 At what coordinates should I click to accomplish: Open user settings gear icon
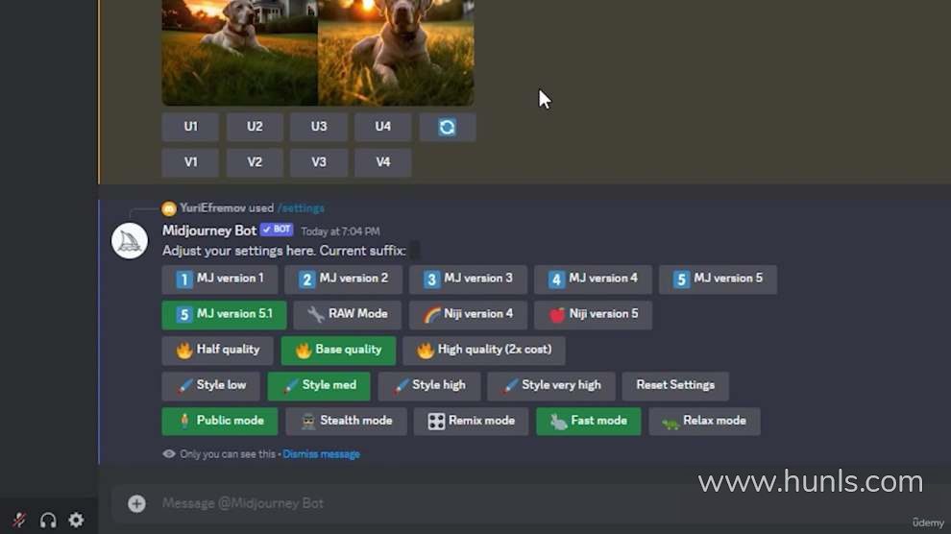pyautogui.click(x=77, y=520)
